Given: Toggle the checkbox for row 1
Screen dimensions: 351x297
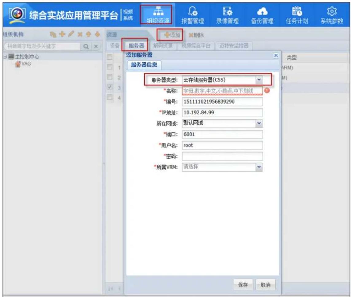Looking at the screenshot, I should coord(109,67).
